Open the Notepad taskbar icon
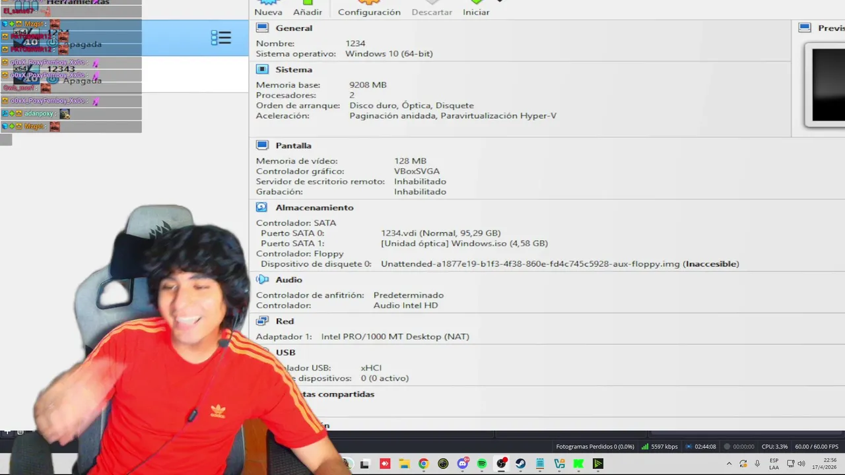The height and width of the screenshot is (475, 845). click(540, 464)
